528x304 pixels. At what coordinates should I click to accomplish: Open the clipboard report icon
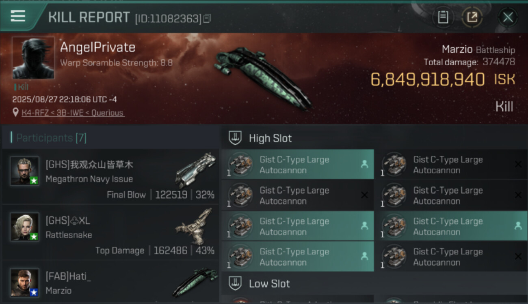click(x=443, y=17)
